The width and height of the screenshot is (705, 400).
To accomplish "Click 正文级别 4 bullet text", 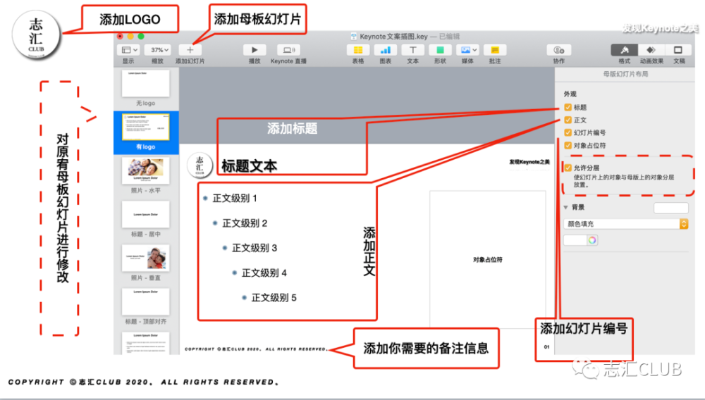I will [264, 273].
